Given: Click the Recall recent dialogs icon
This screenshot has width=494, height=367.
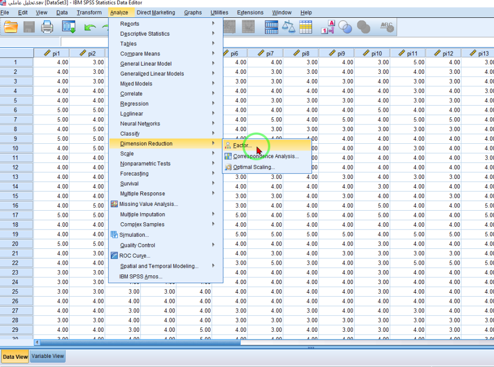Looking at the screenshot, I should click(x=69, y=27).
